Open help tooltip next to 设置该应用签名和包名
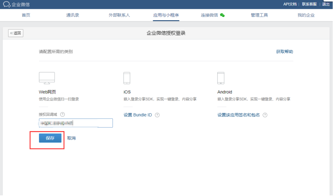The width and height of the screenshot is (333, 196). coord(265,115)
